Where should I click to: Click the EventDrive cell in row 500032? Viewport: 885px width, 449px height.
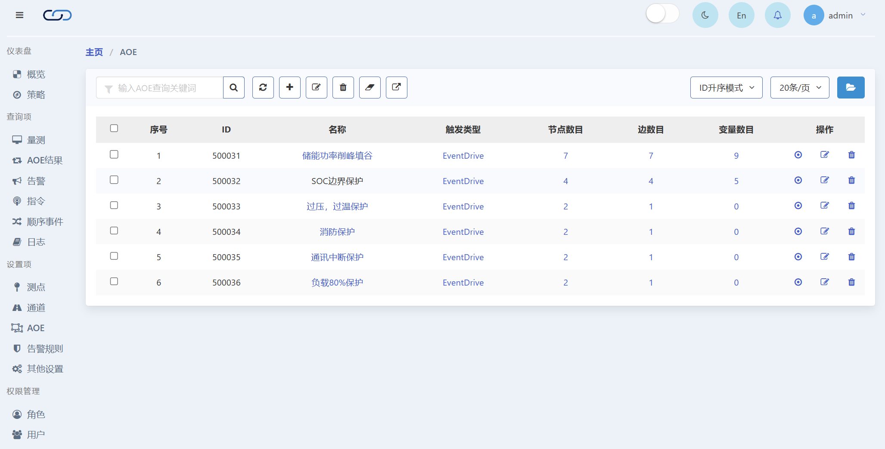(463, 181)
